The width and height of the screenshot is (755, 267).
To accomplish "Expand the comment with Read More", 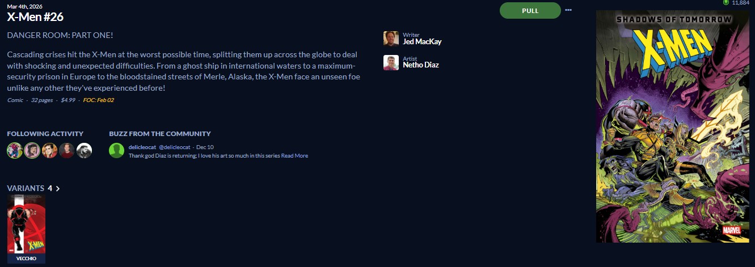I will click(x=294, y=156).
